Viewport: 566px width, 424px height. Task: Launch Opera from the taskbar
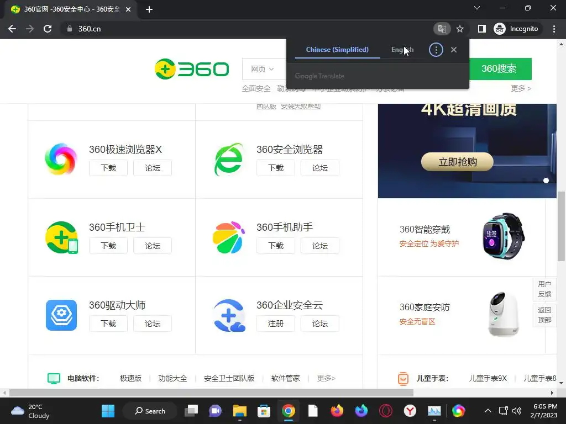click(x=386, y=411)
